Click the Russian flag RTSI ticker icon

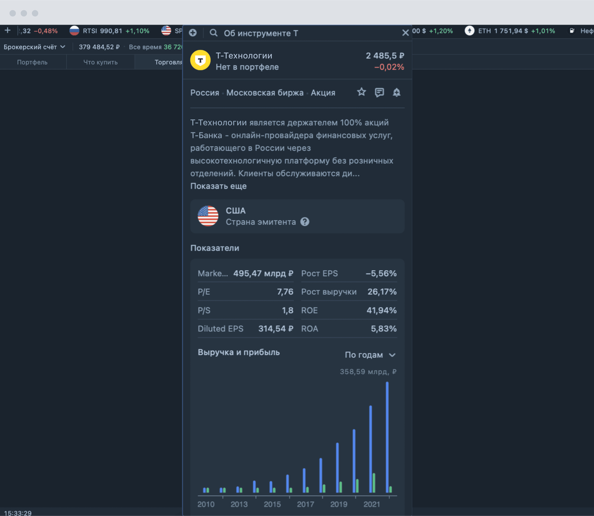(74, 31)
